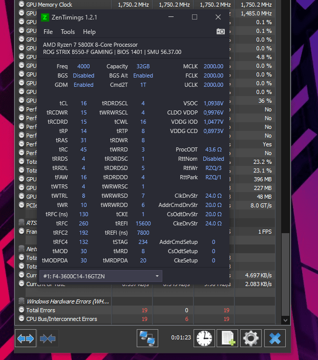Image resolution: width=318 pixels, height=360 pixels.
Task: Click the tSTAG value 234
Action: point(143,242)
